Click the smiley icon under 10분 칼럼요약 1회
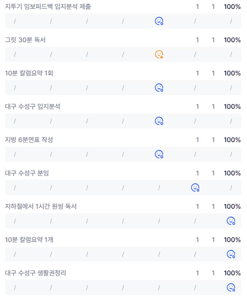The image size is (247, 299). tap(159, 88)
